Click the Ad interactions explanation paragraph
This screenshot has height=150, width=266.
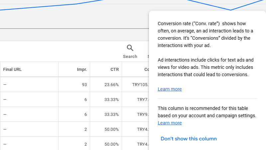pos(205,68)
